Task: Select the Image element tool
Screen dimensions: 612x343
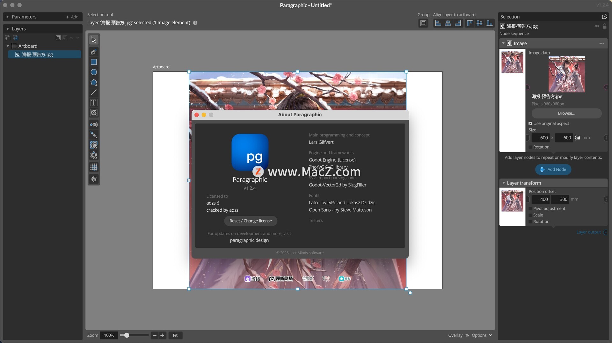Action: pyautogui.click(x=94, y=113)
